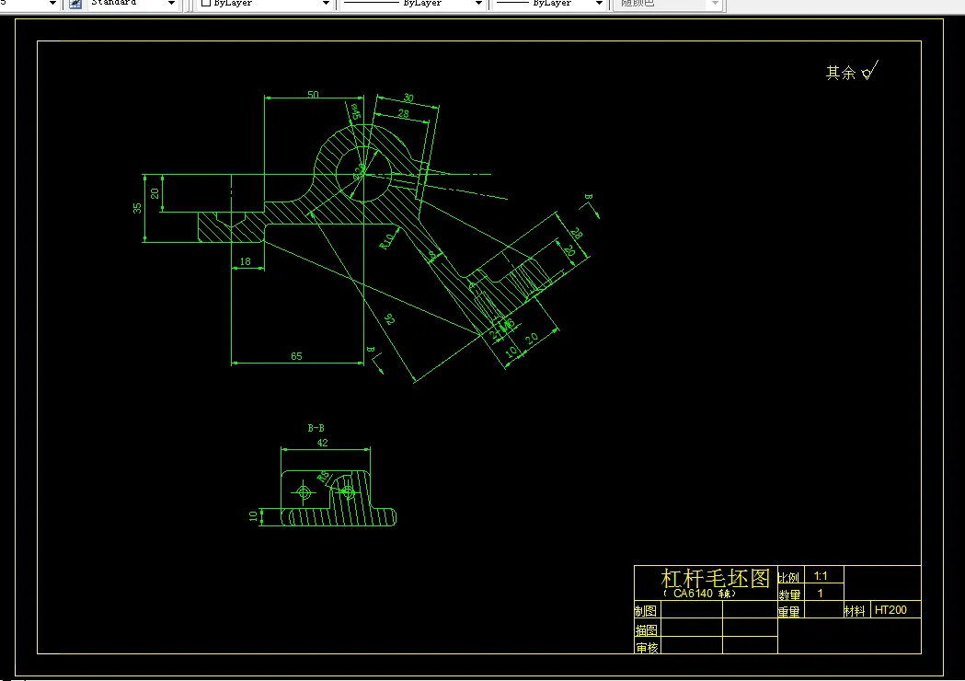Click the style icon left of Standard
965x681 pixels.
[x=75, y=4]
